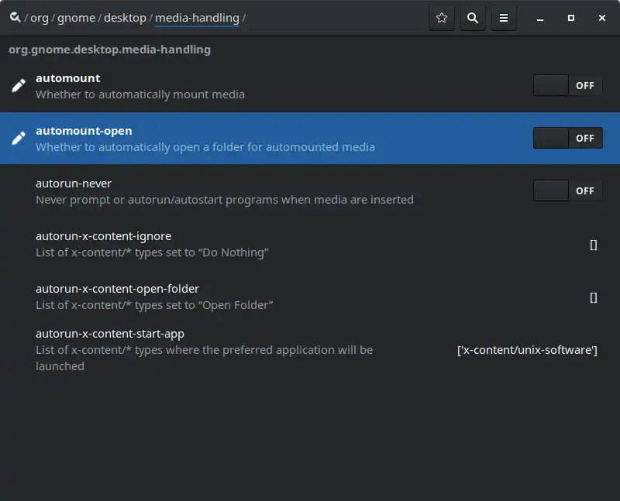Go to 'gnome' path segment

[x=76, y=18]
